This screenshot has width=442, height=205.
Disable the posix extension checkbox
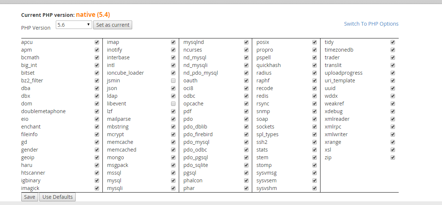[315, 42]
